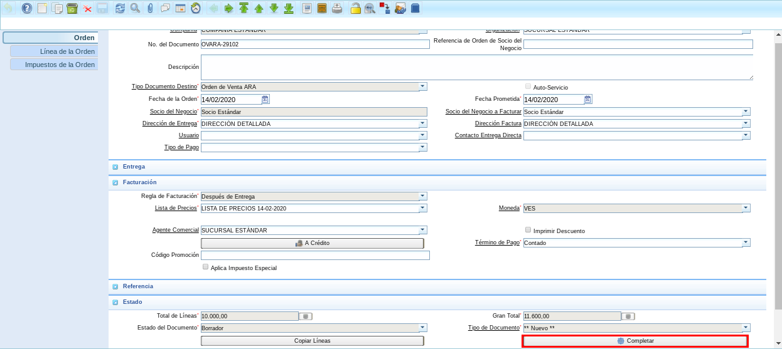Open the Término de Pago dropdown
The width and height of the screenshot is (782, 349).
[746, 242]
